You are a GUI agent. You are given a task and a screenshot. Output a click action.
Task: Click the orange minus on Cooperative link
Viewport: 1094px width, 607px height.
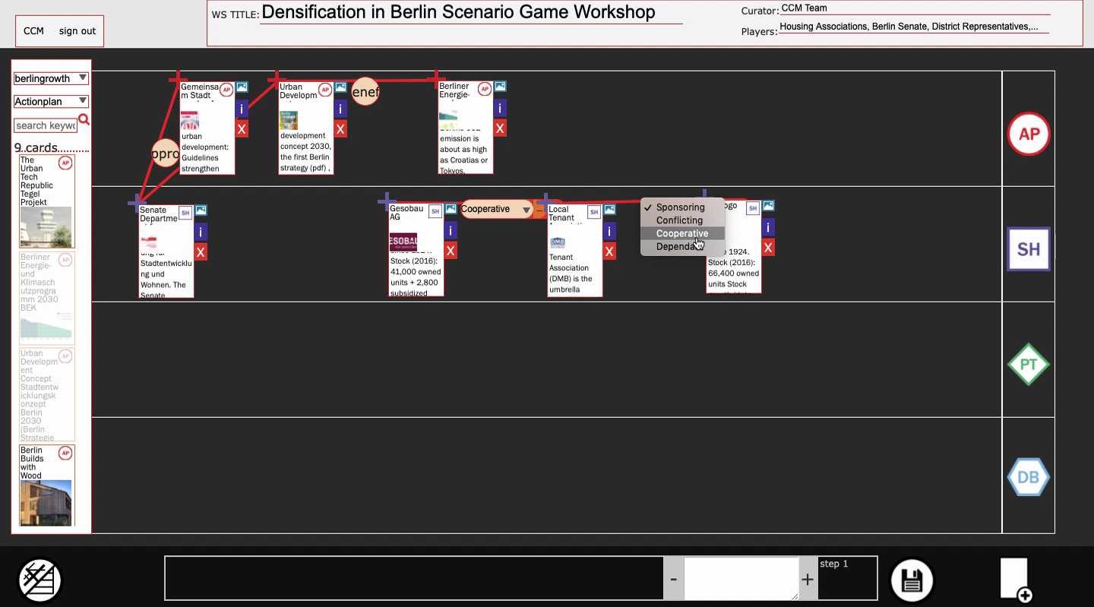click(x=540, y=210)
